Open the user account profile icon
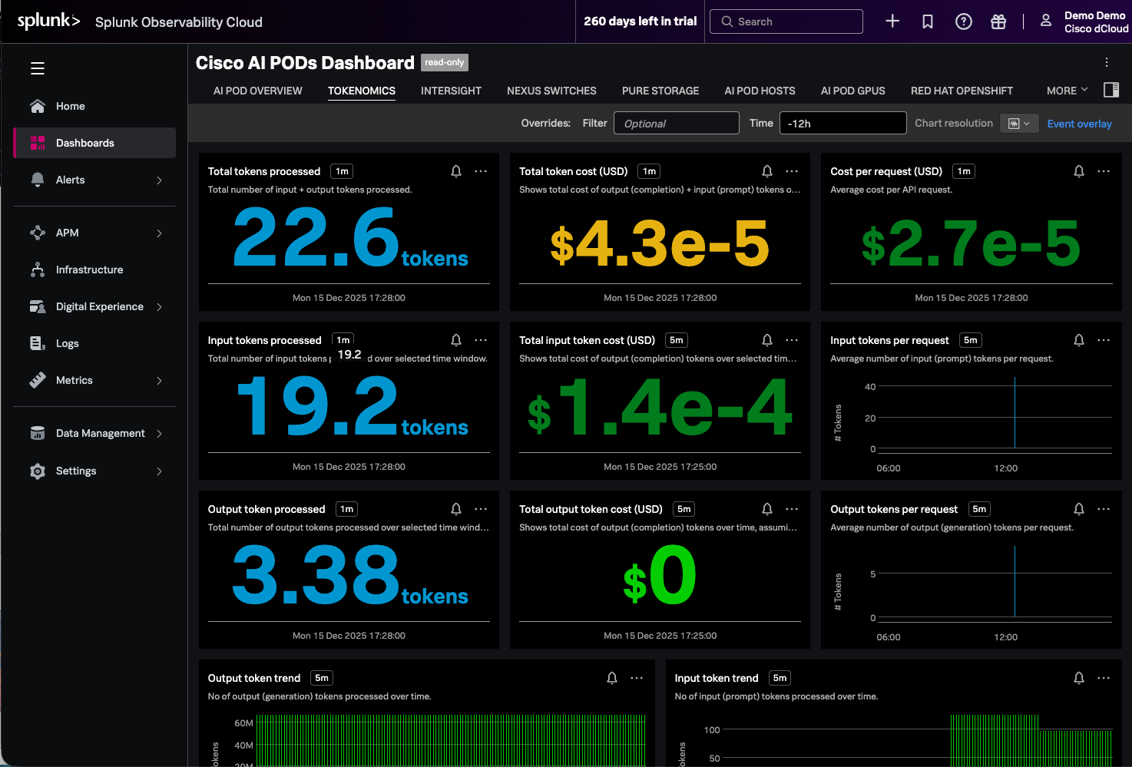 coord(1045,21)
